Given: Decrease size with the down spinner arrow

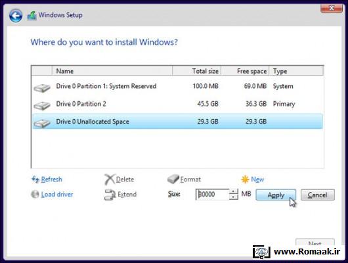Looking at the screenshot, I should pyautogui.click(x=234, y=197).
